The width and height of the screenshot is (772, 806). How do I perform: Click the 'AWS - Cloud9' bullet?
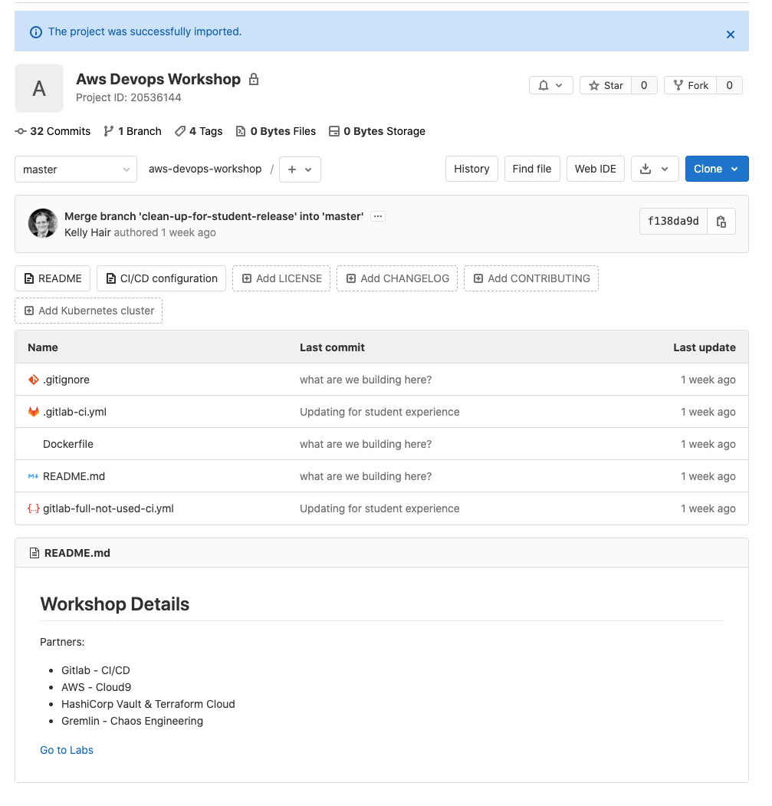[96, 687]
